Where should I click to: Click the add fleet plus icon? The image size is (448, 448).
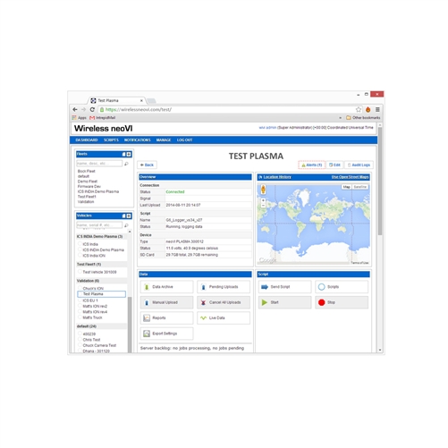pyautogui.click(x=129, y=154)
